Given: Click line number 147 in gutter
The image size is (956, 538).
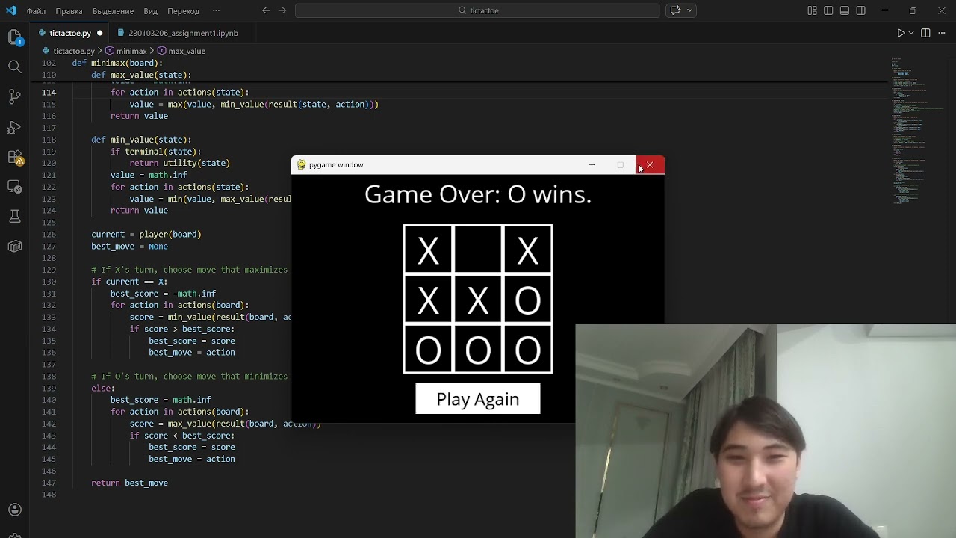Looking at the screenshot, I should (49, 483).
